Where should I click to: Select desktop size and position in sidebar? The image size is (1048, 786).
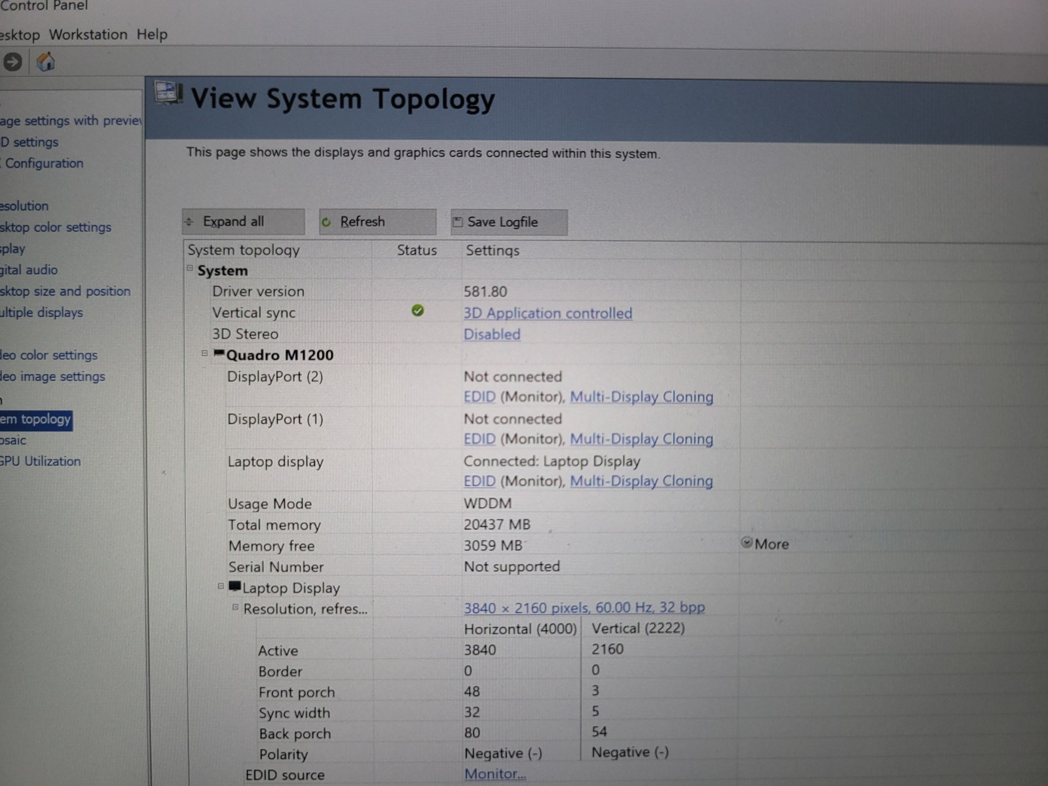click(65, 291)
